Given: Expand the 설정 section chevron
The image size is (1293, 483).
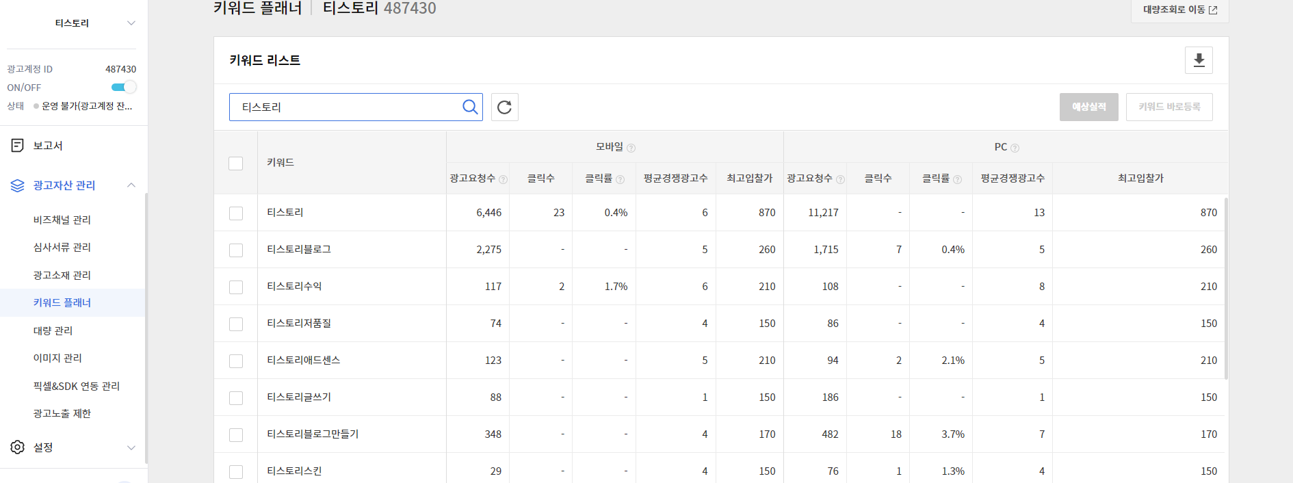Looking at the screenshot, I should point(131,447).
